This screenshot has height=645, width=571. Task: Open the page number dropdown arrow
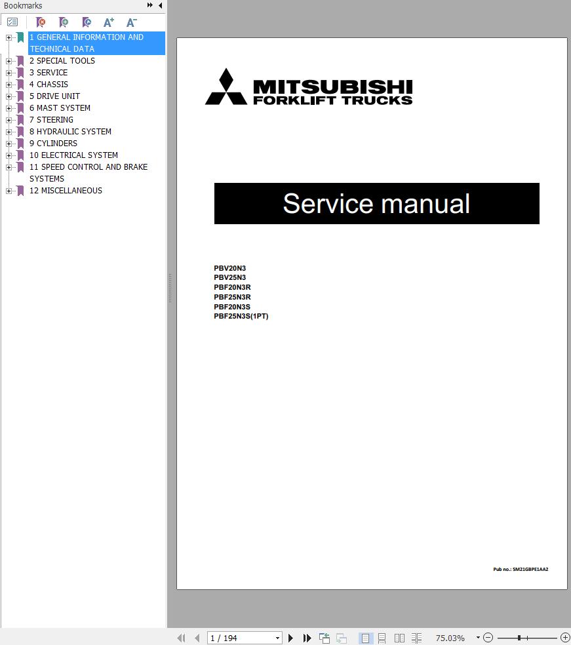point(278,638)
